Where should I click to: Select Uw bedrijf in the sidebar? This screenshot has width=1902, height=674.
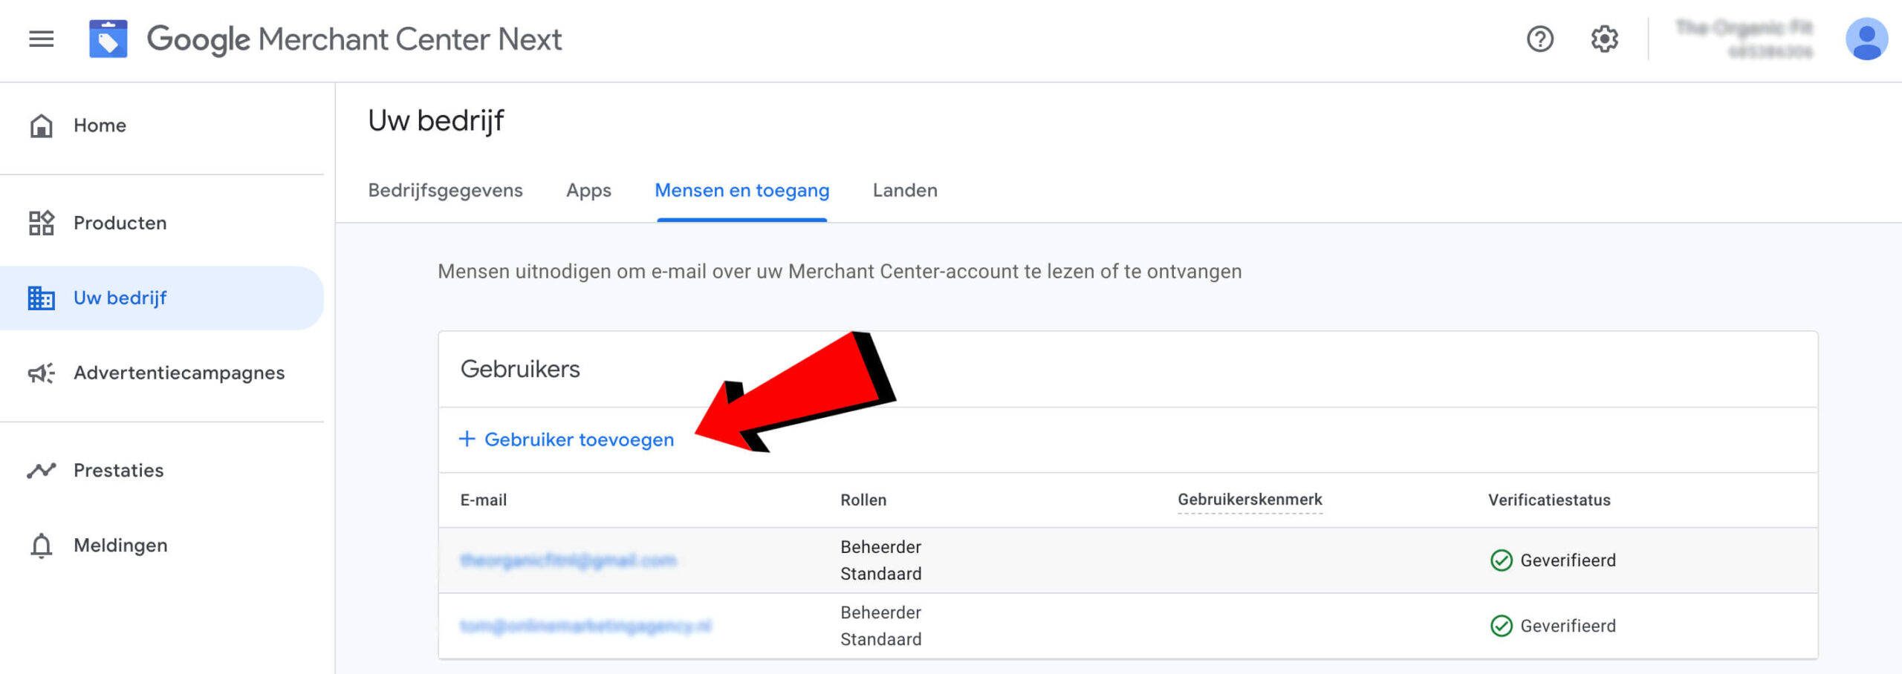[162, 298]
